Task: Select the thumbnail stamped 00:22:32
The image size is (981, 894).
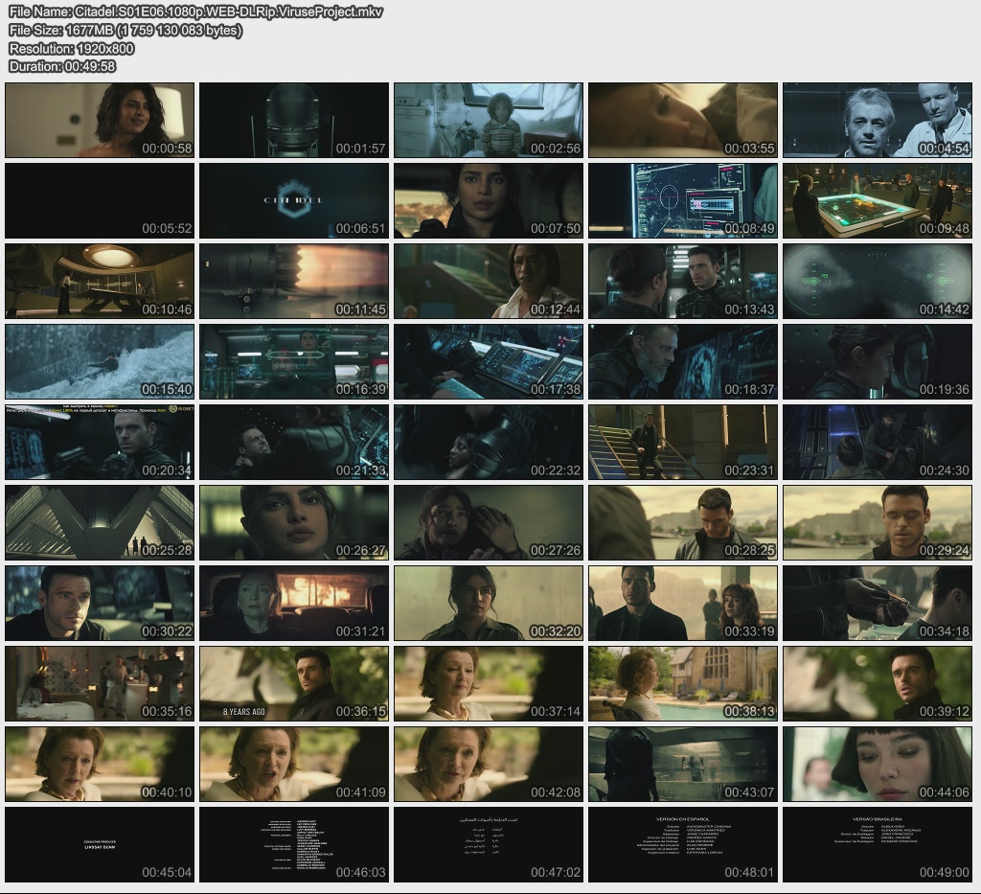Action: (489, 443)
